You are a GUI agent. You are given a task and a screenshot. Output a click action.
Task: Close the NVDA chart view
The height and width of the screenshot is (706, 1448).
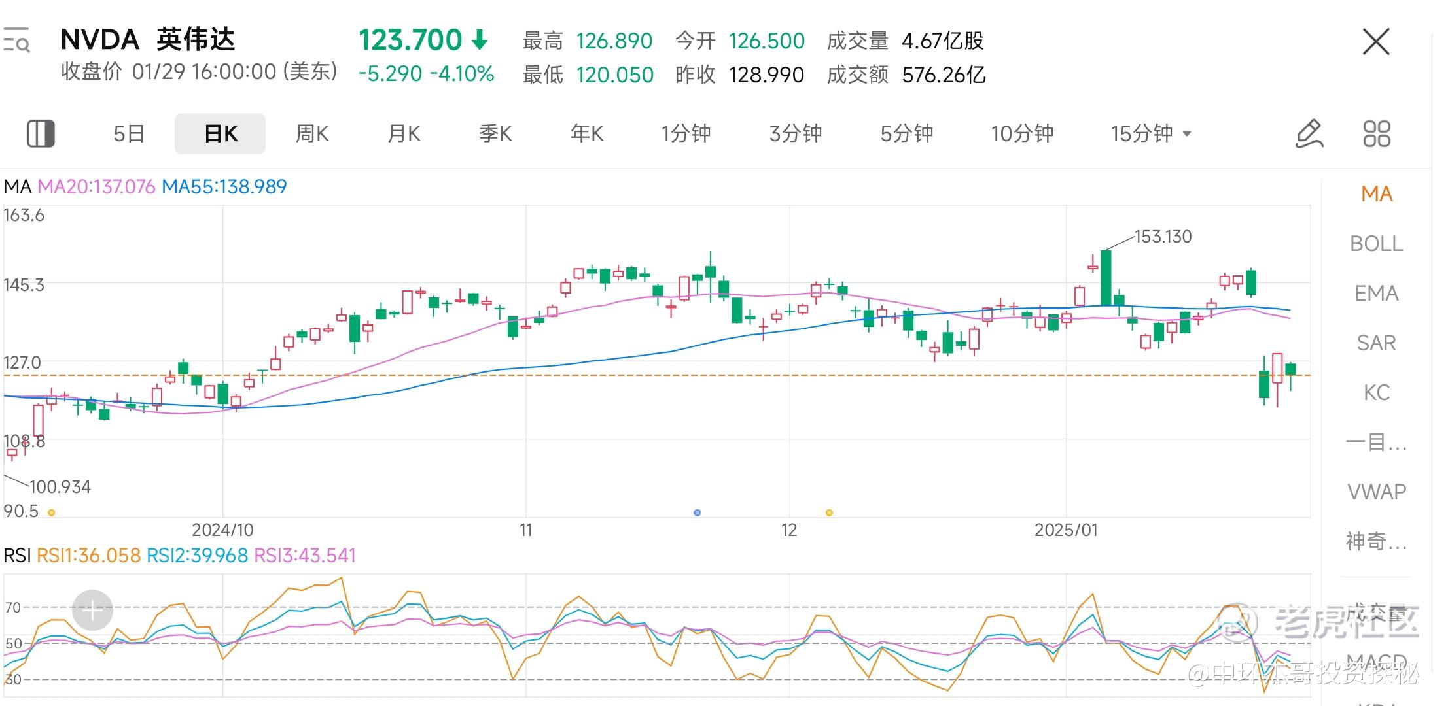[1376, 42]
